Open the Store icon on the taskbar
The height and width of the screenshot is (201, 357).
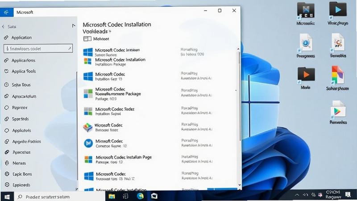[x=154, y=196]
